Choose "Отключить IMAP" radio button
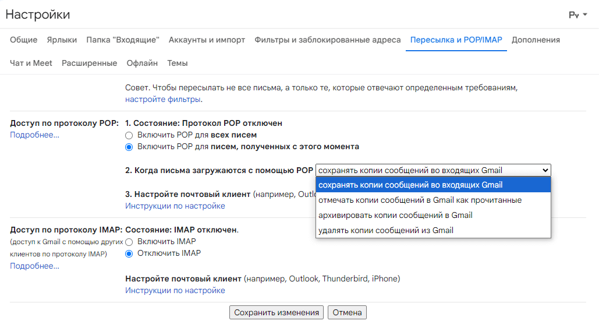The height and width of the screenshot is (324, 599). (x=129, y=253)
